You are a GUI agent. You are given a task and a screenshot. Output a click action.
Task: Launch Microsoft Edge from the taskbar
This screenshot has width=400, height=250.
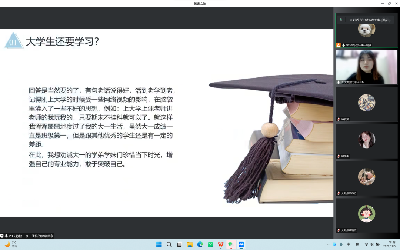click(200, 244)
